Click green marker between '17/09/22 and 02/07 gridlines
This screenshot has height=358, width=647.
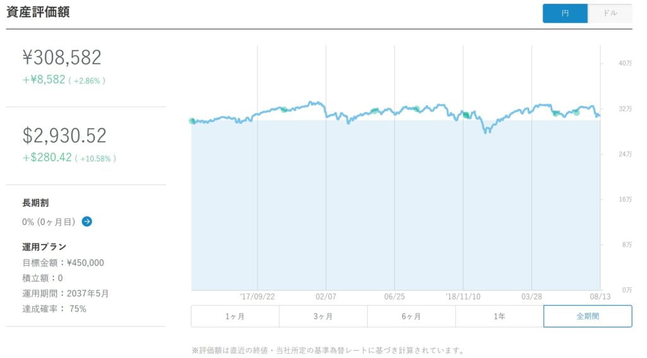tap(284, 110)
